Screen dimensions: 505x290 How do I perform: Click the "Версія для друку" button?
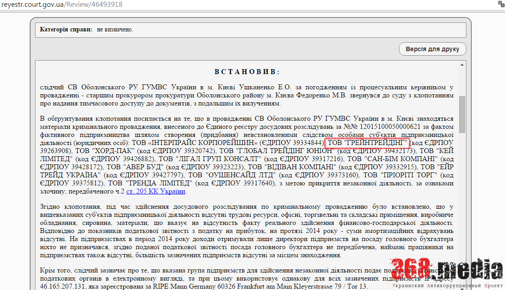[x=432, y=49]
